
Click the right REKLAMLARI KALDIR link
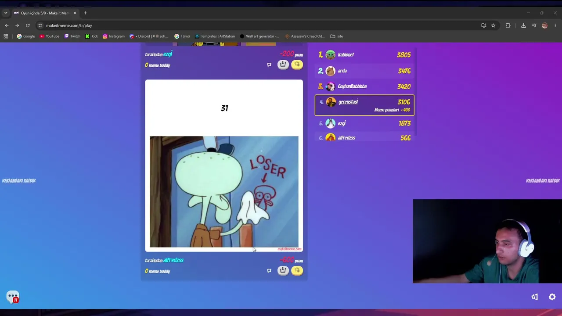[543, 180]
